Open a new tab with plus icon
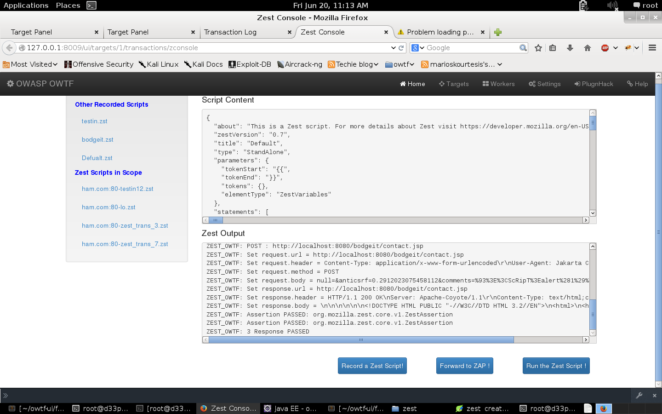The image size is (662, 414). [498, 32]
